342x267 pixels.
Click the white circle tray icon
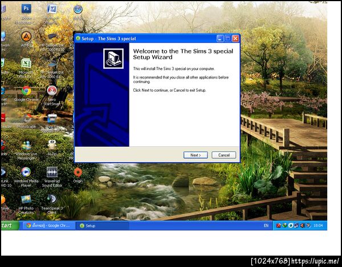tap(290, 225)
